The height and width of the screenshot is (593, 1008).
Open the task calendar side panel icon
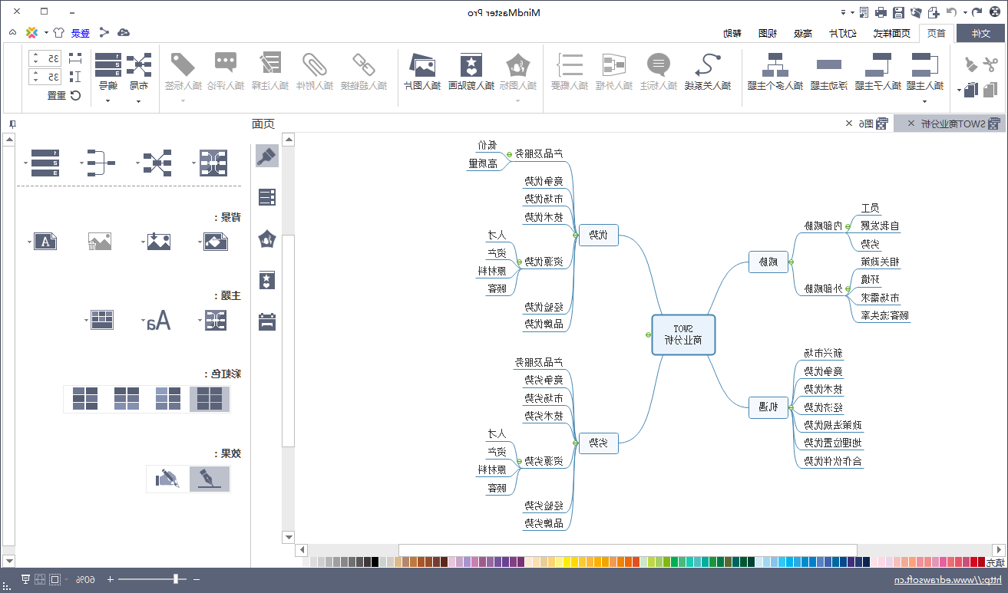(x=267, y=321)
